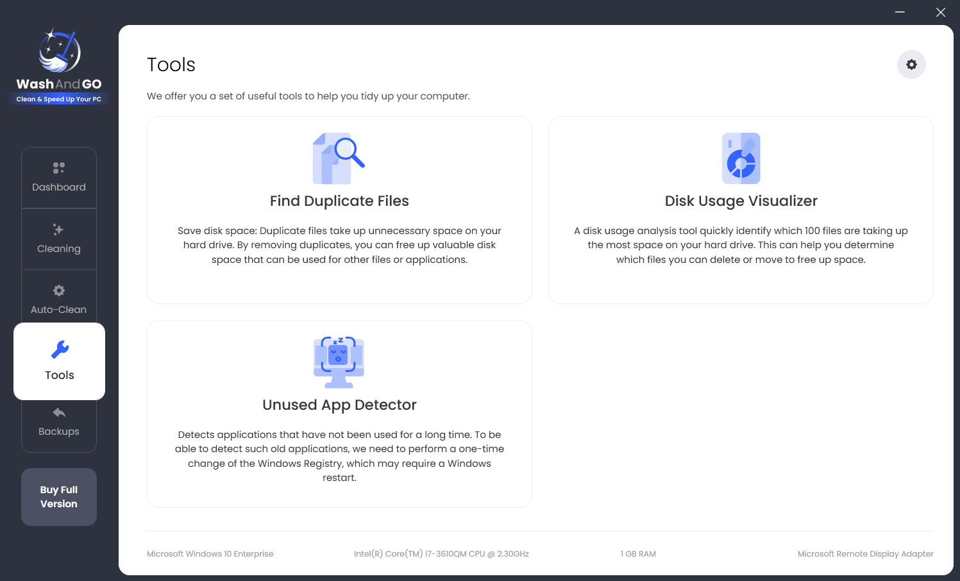Click the 'Tools' page heading
Viewport: 960px width, 581px height.
pos(171,65)
